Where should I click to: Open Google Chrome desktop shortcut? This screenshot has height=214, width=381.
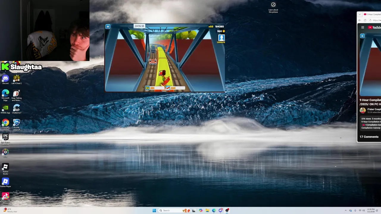(5, 125)
